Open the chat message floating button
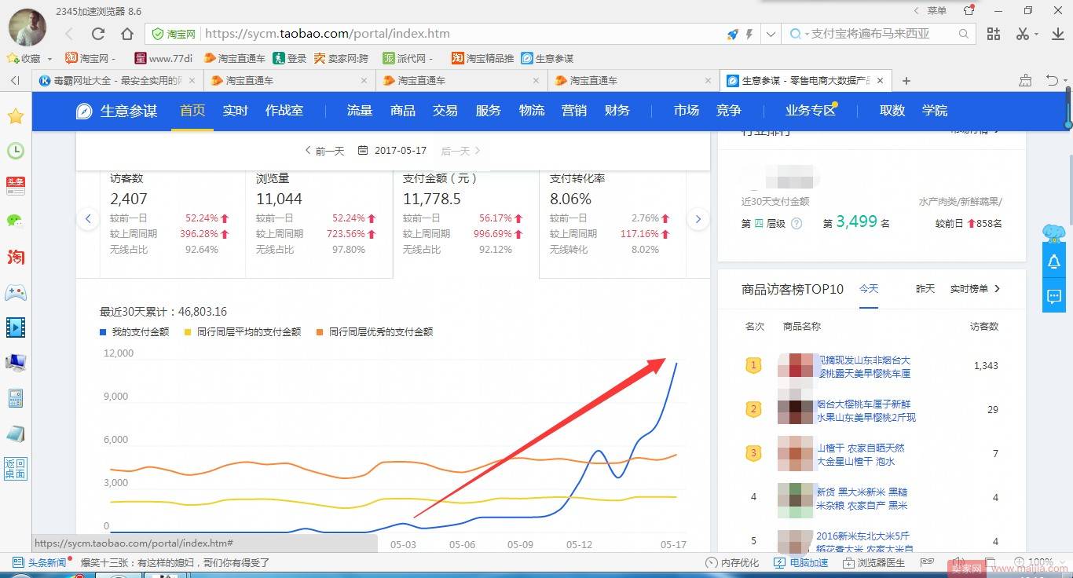 click(1054, 297)
